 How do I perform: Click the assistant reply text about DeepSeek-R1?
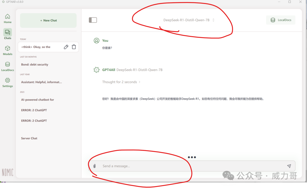[183, 99]
